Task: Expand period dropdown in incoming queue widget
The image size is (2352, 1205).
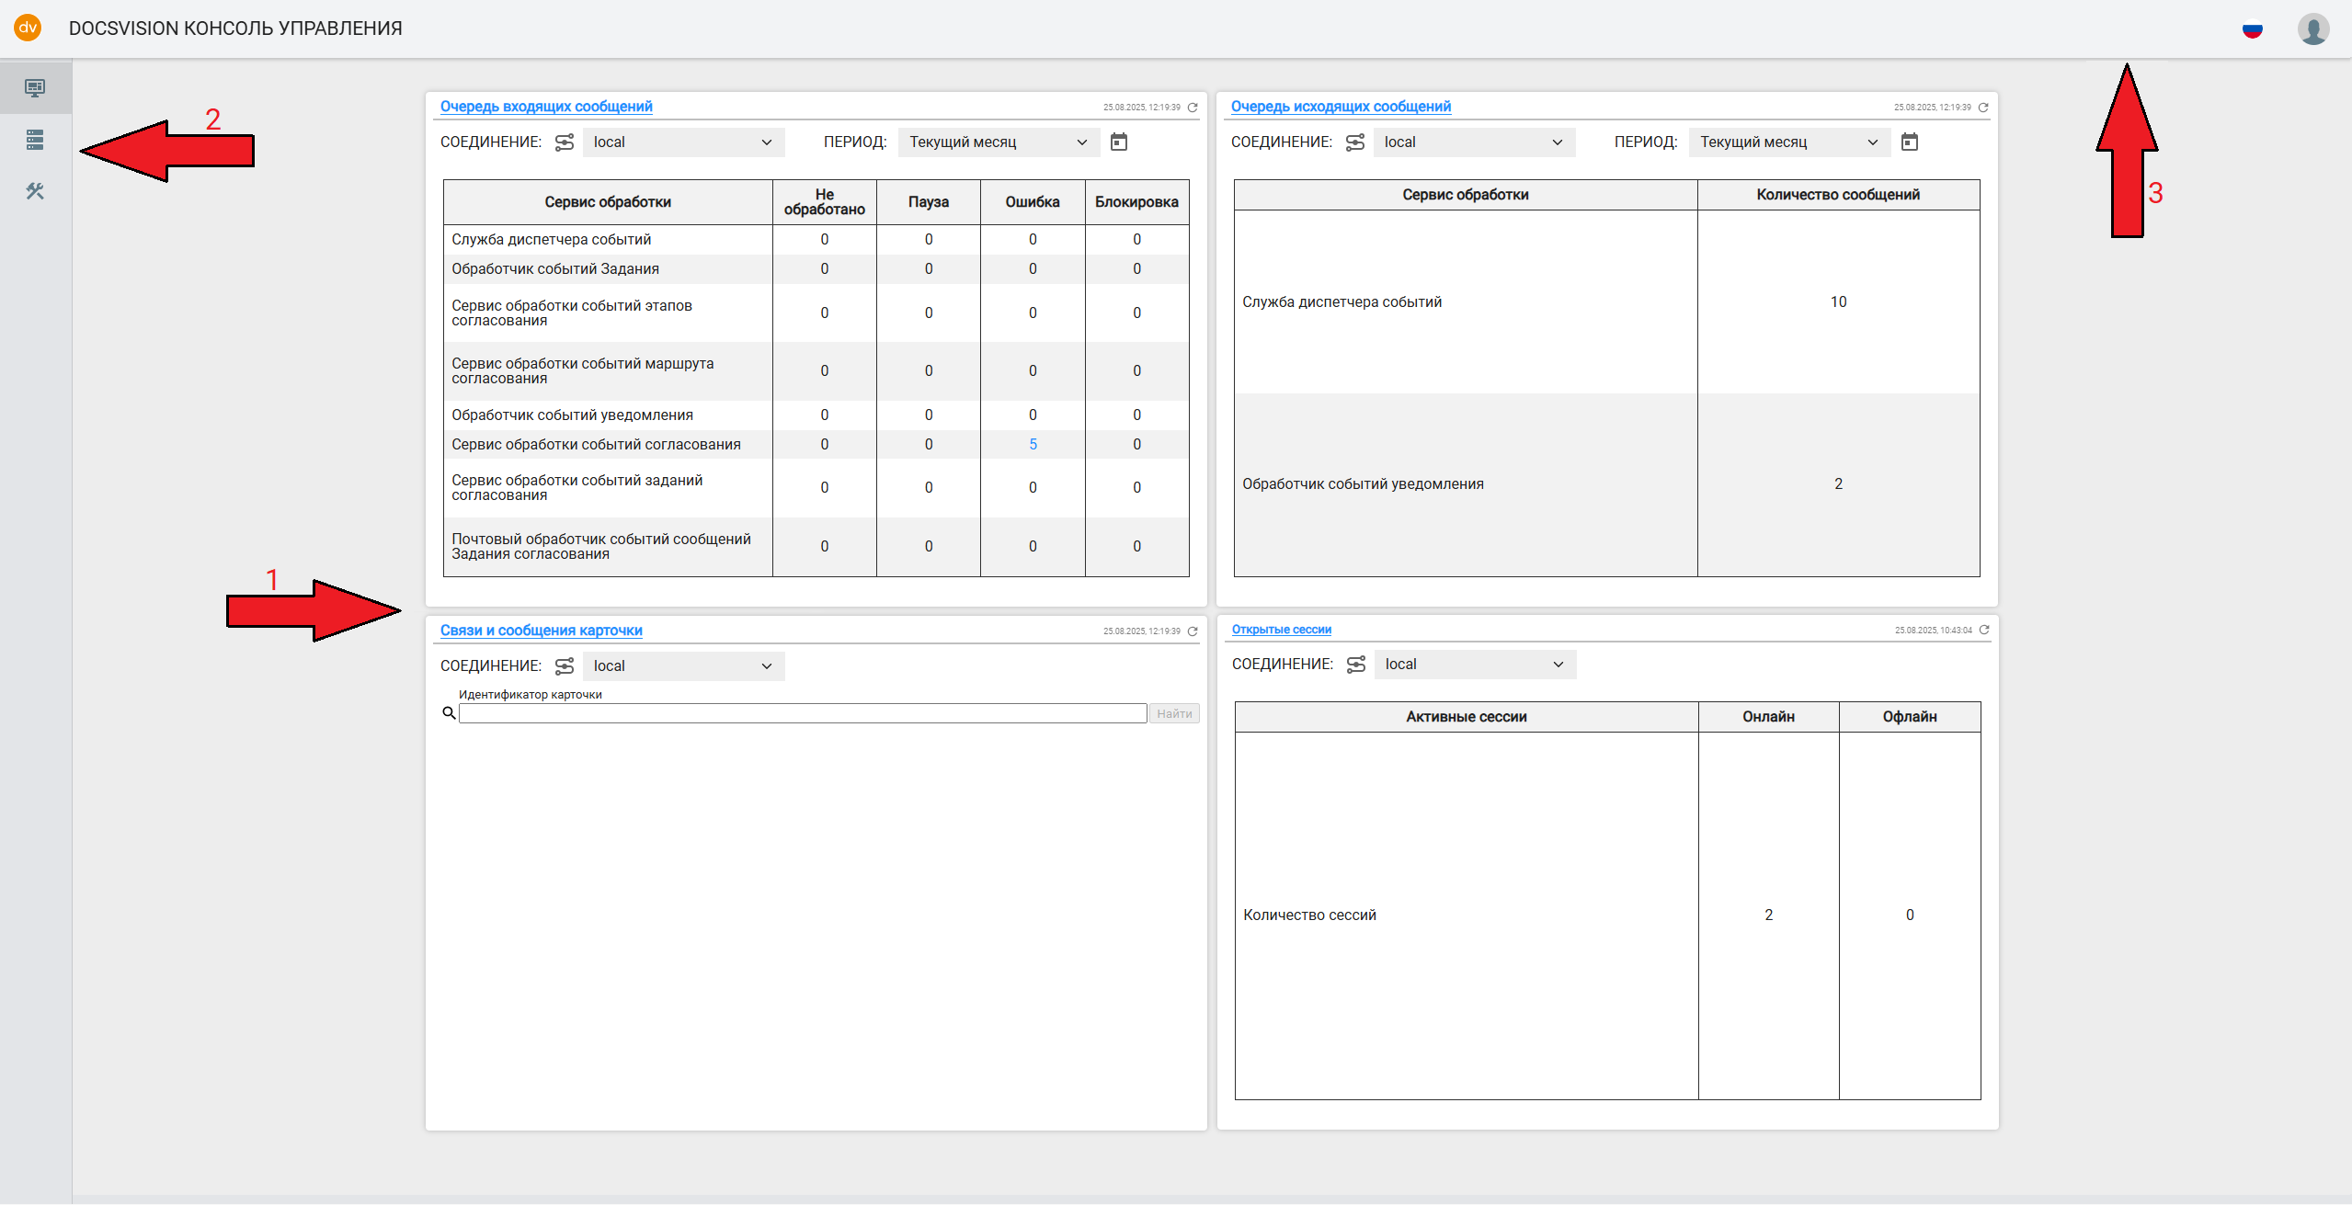Action: coord(998,142)
